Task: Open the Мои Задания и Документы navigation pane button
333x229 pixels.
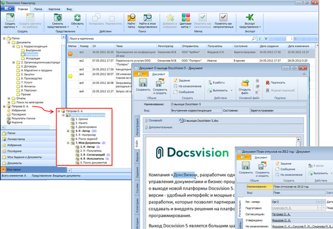Action: point(28,157)
